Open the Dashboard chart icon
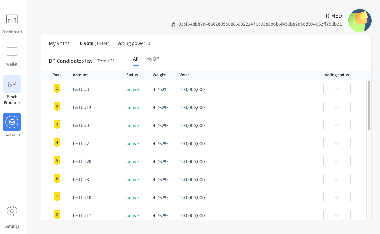Image resolution: width=380 pixels, height=234 pixels. point(12,19)
